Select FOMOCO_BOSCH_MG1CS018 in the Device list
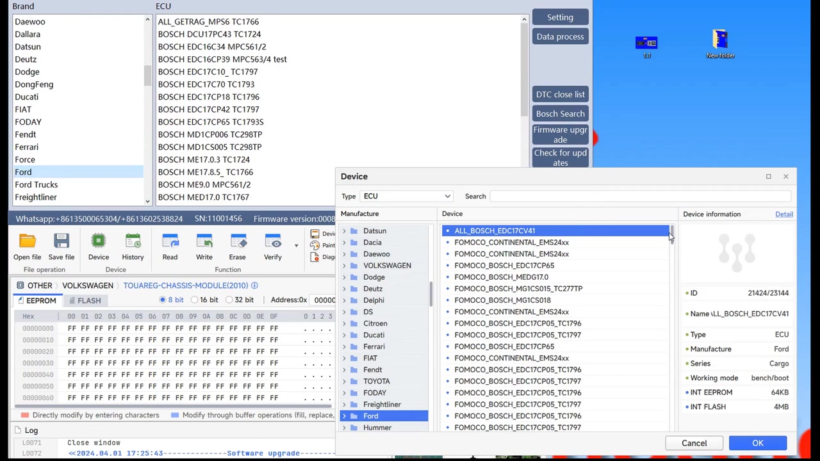Screen dimensions: 820x461 555,300
